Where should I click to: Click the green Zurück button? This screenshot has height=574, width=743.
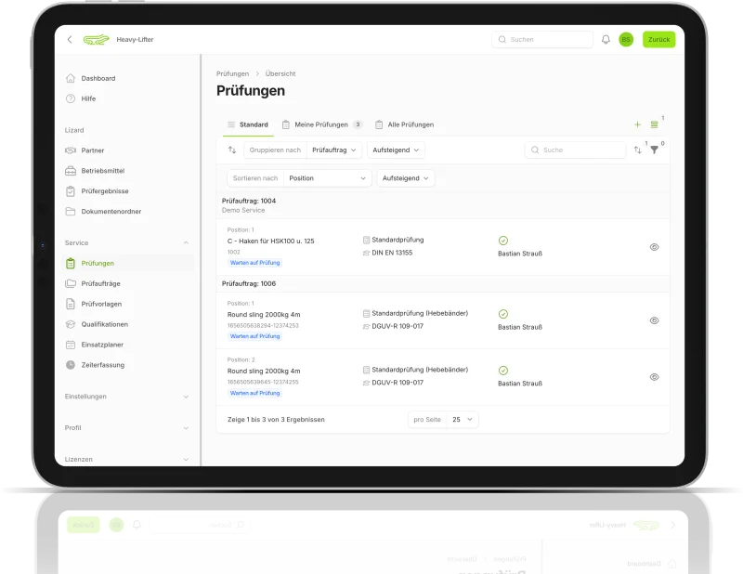pyautogui.click(x=658, y=40)
